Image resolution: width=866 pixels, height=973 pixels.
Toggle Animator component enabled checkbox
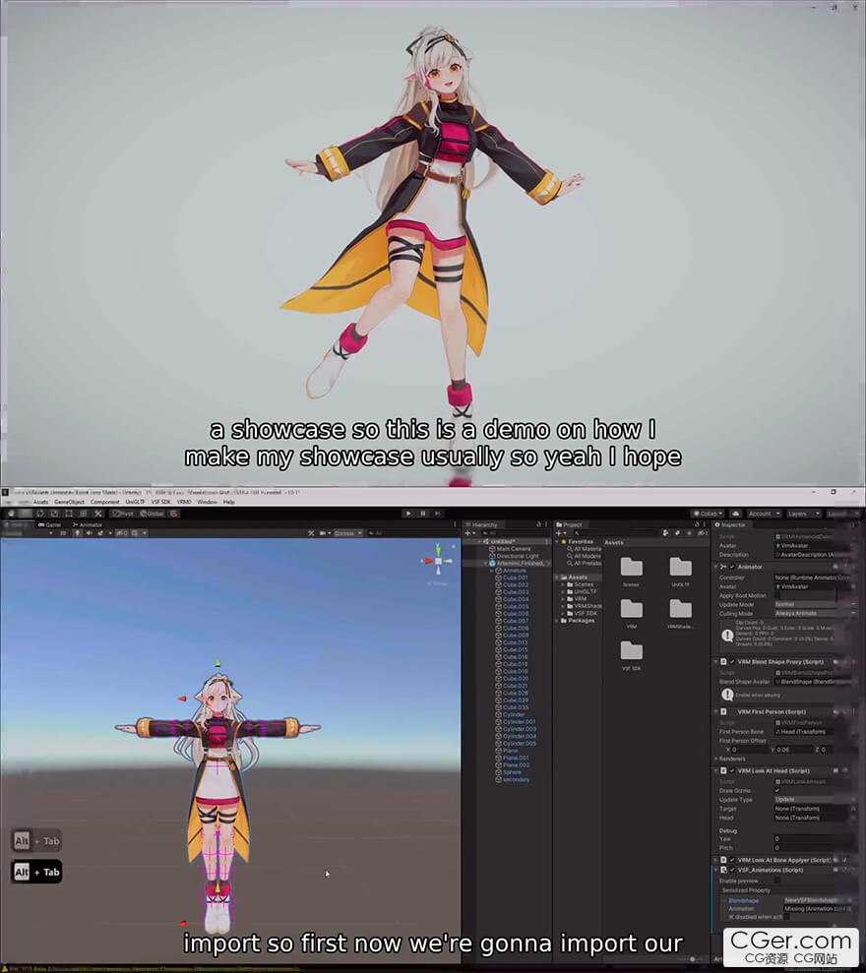[732, 567]
